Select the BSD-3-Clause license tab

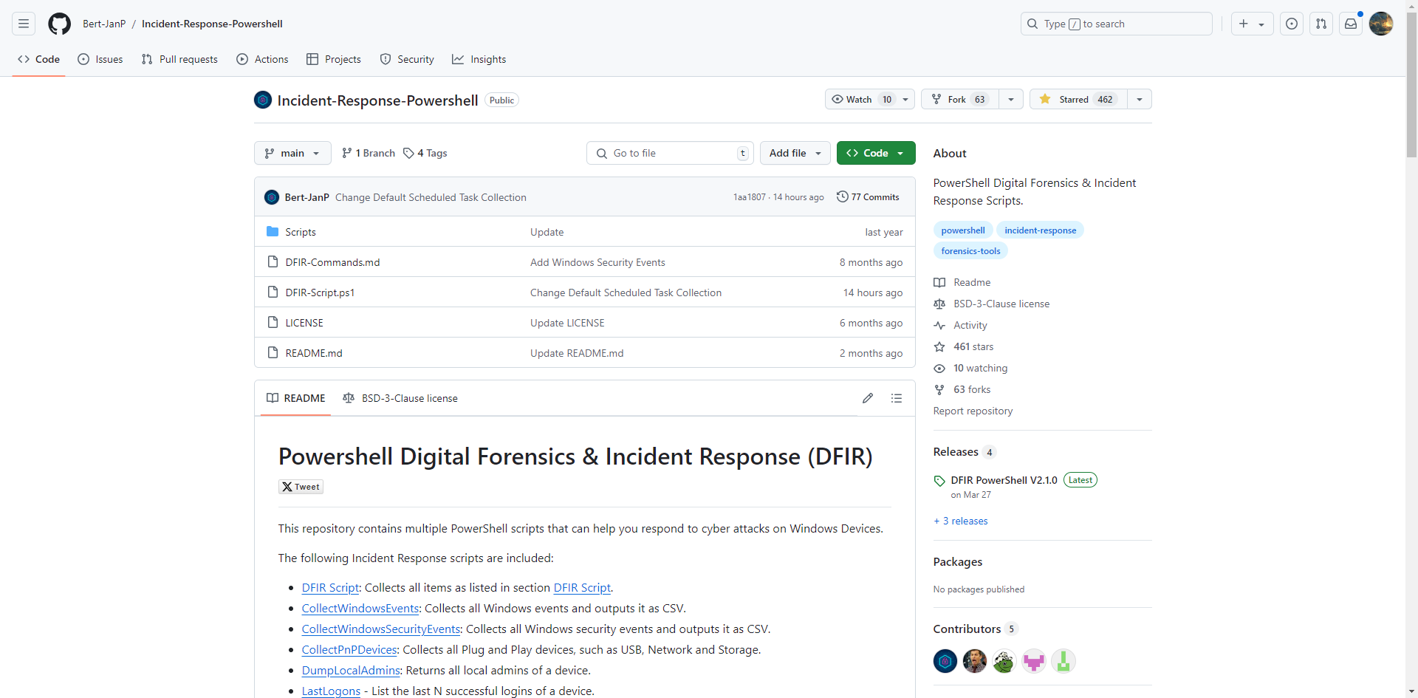400,398
